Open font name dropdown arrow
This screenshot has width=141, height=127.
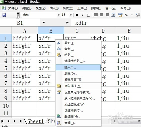[58, 15]
